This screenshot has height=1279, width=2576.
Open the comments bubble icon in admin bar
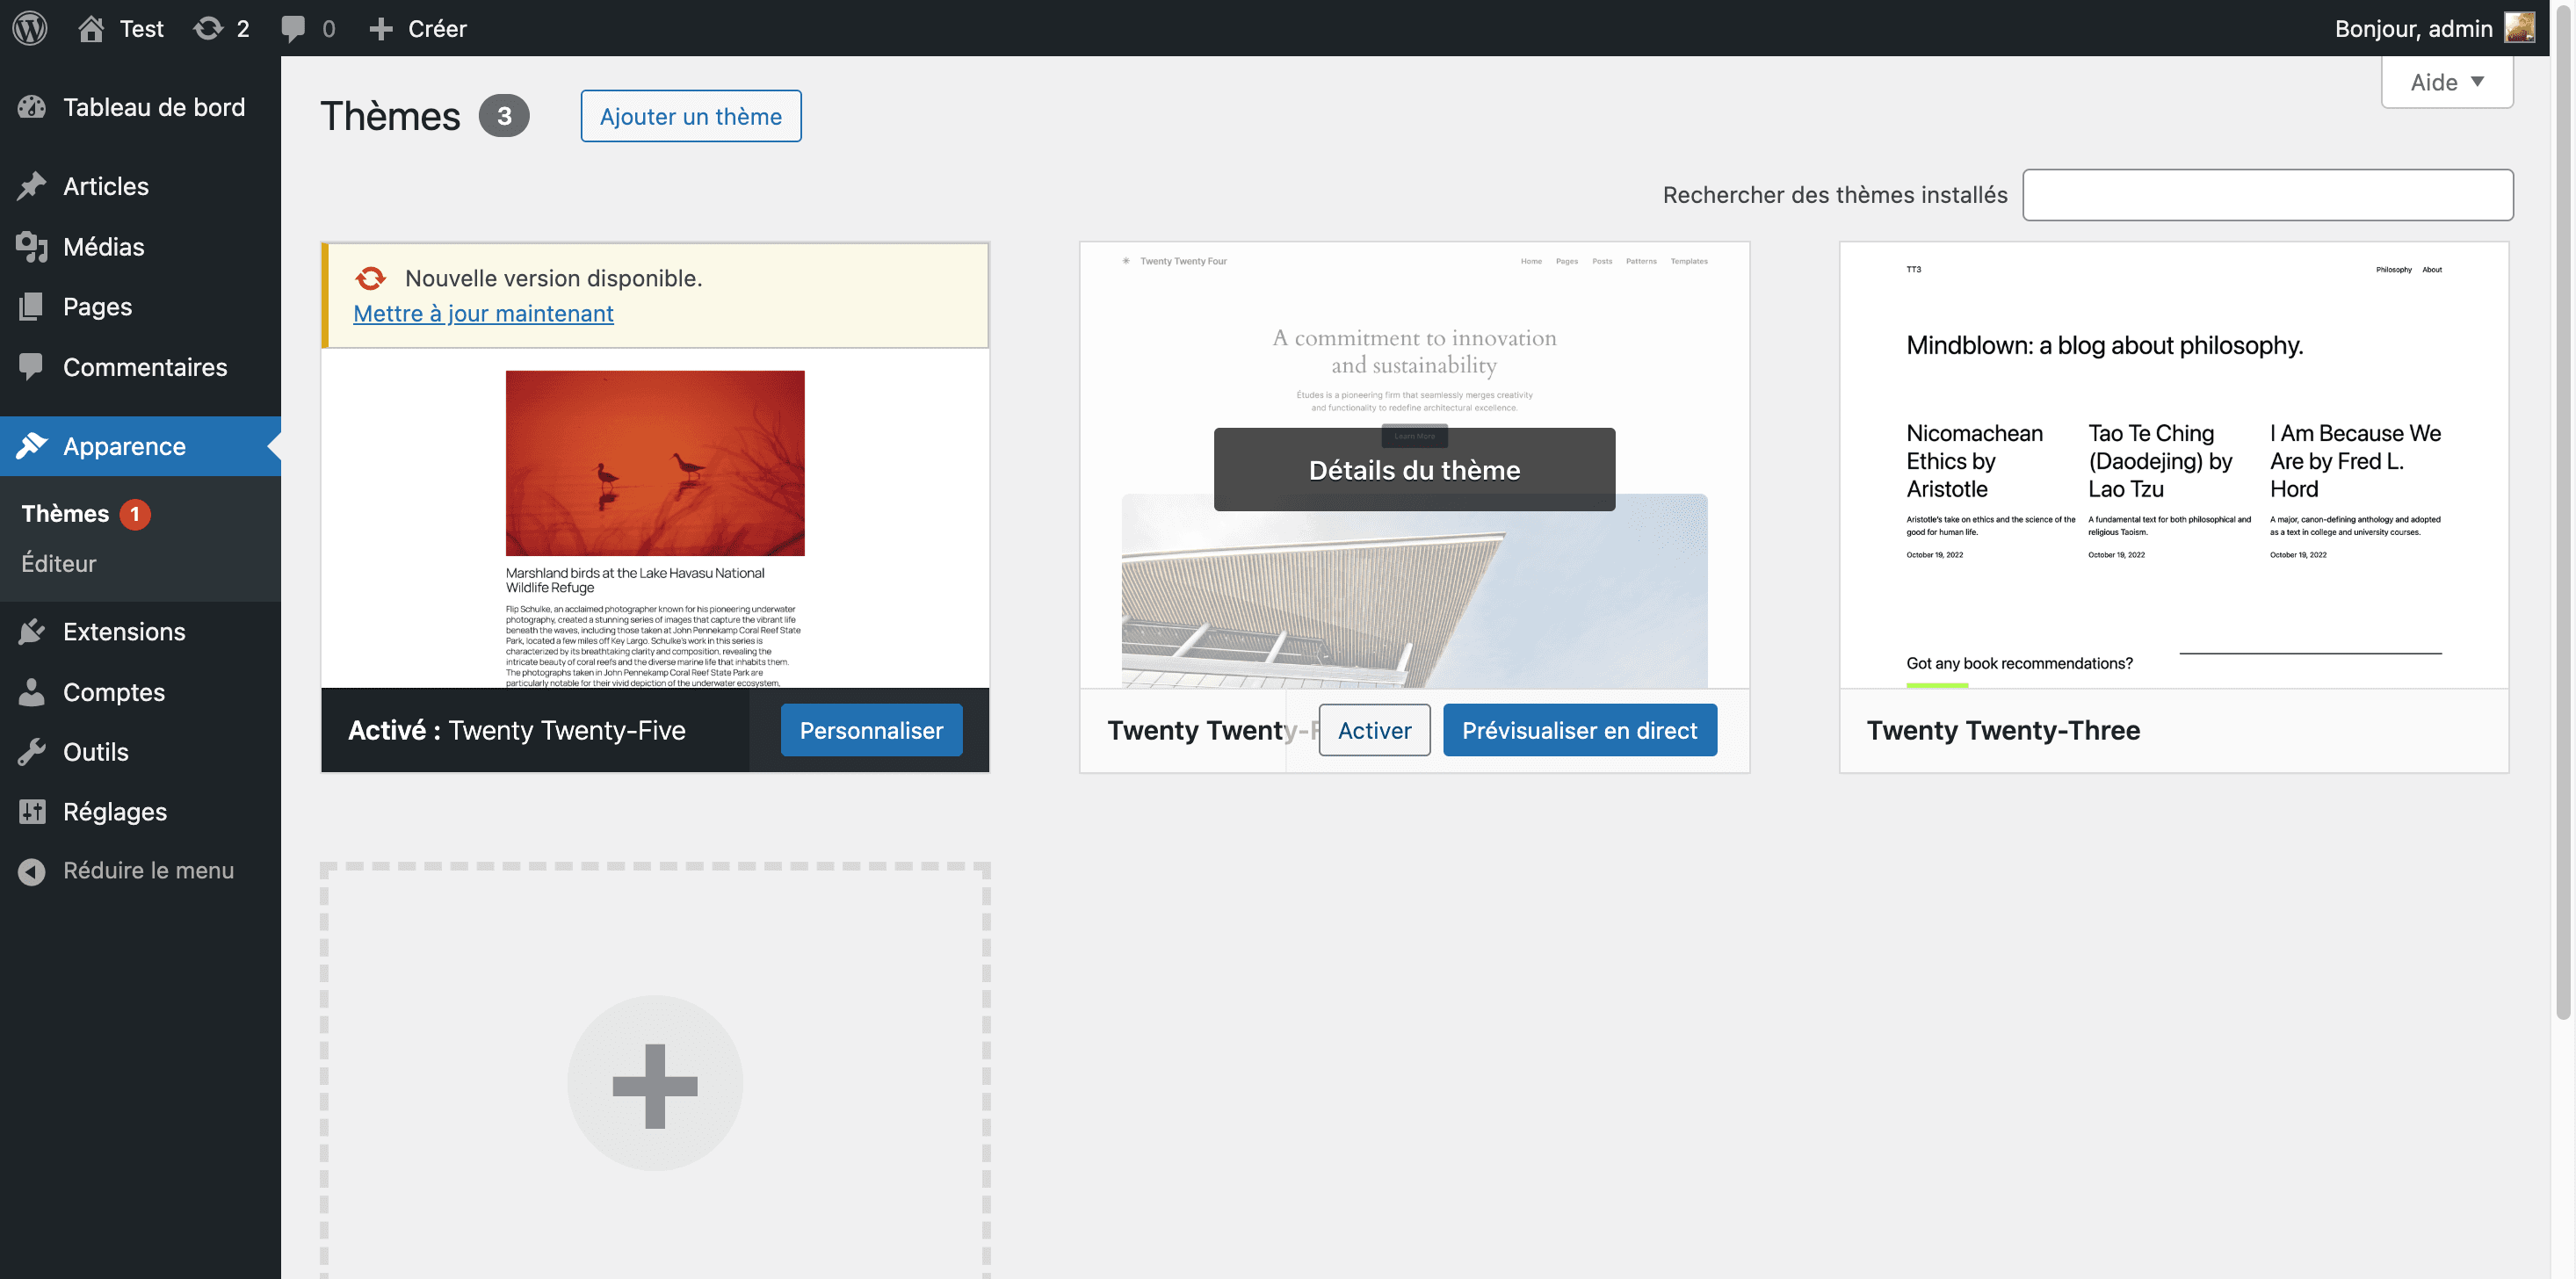pyautogui.click(x=293, y=29)
